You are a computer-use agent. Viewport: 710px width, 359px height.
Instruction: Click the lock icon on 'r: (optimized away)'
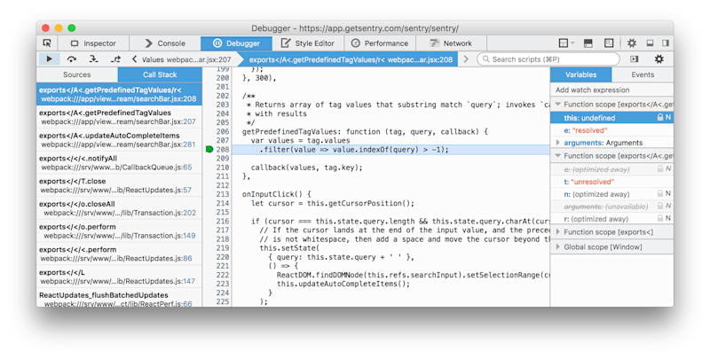coord(660,218)
